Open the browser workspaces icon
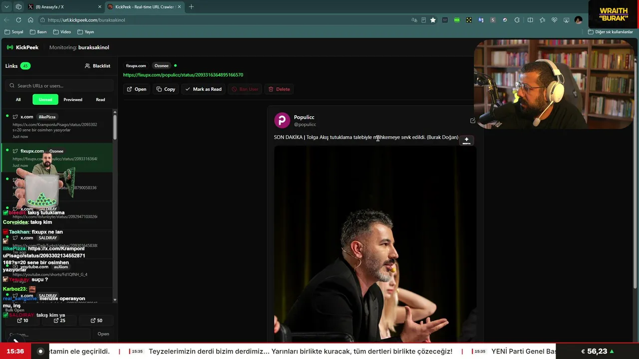Image resolution: width=639 pixels, height=359 pixels. pos(18,7)
